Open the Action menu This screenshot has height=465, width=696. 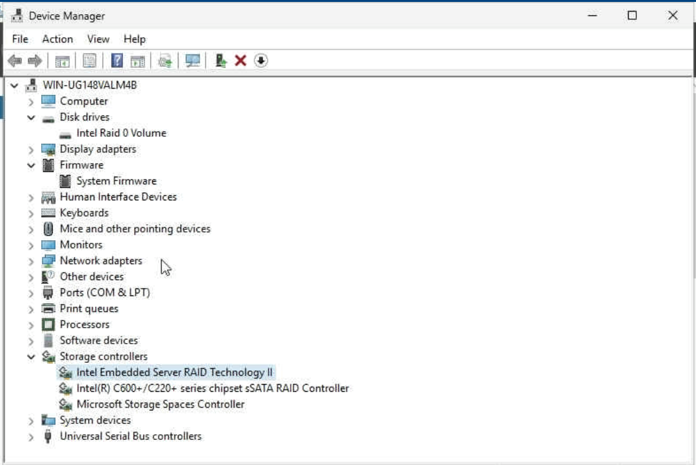(57, 39)
